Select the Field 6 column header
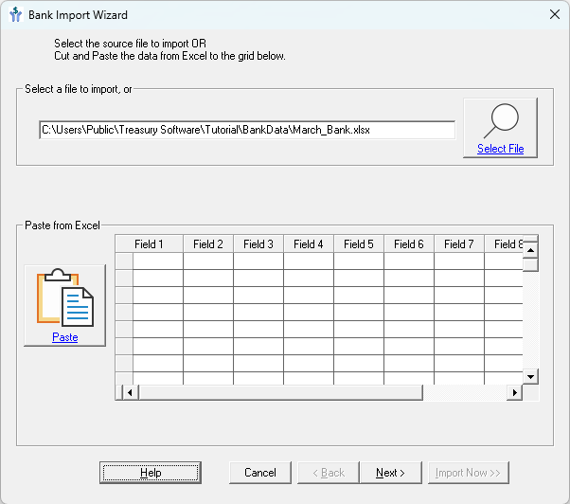570x504 pixels. (409, 244)
